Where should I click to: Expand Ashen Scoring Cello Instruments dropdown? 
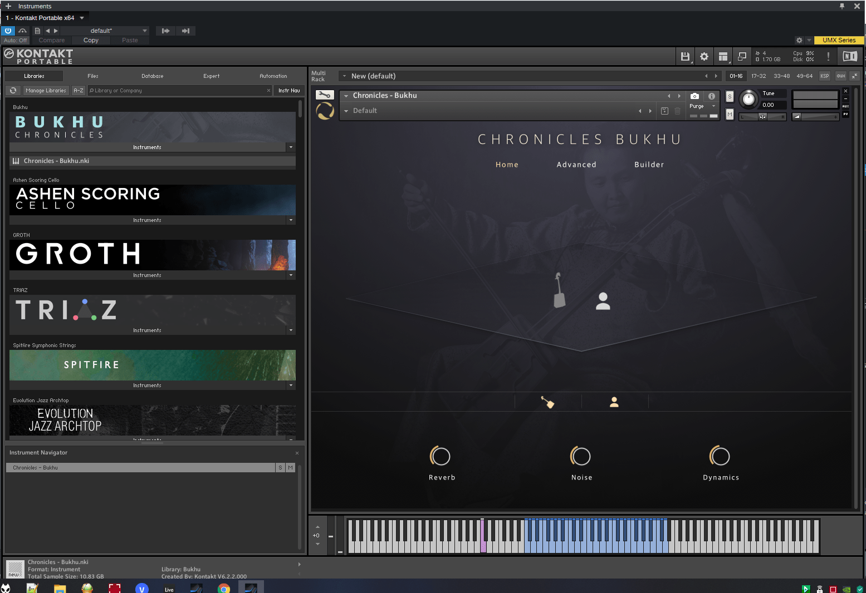pos(291,220)
